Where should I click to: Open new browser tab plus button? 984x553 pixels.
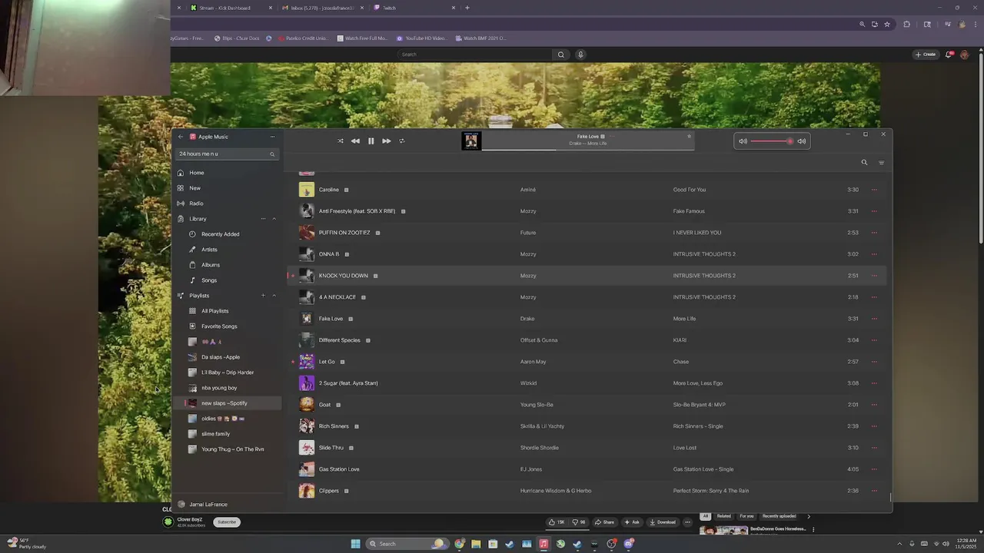pos(467,8)
